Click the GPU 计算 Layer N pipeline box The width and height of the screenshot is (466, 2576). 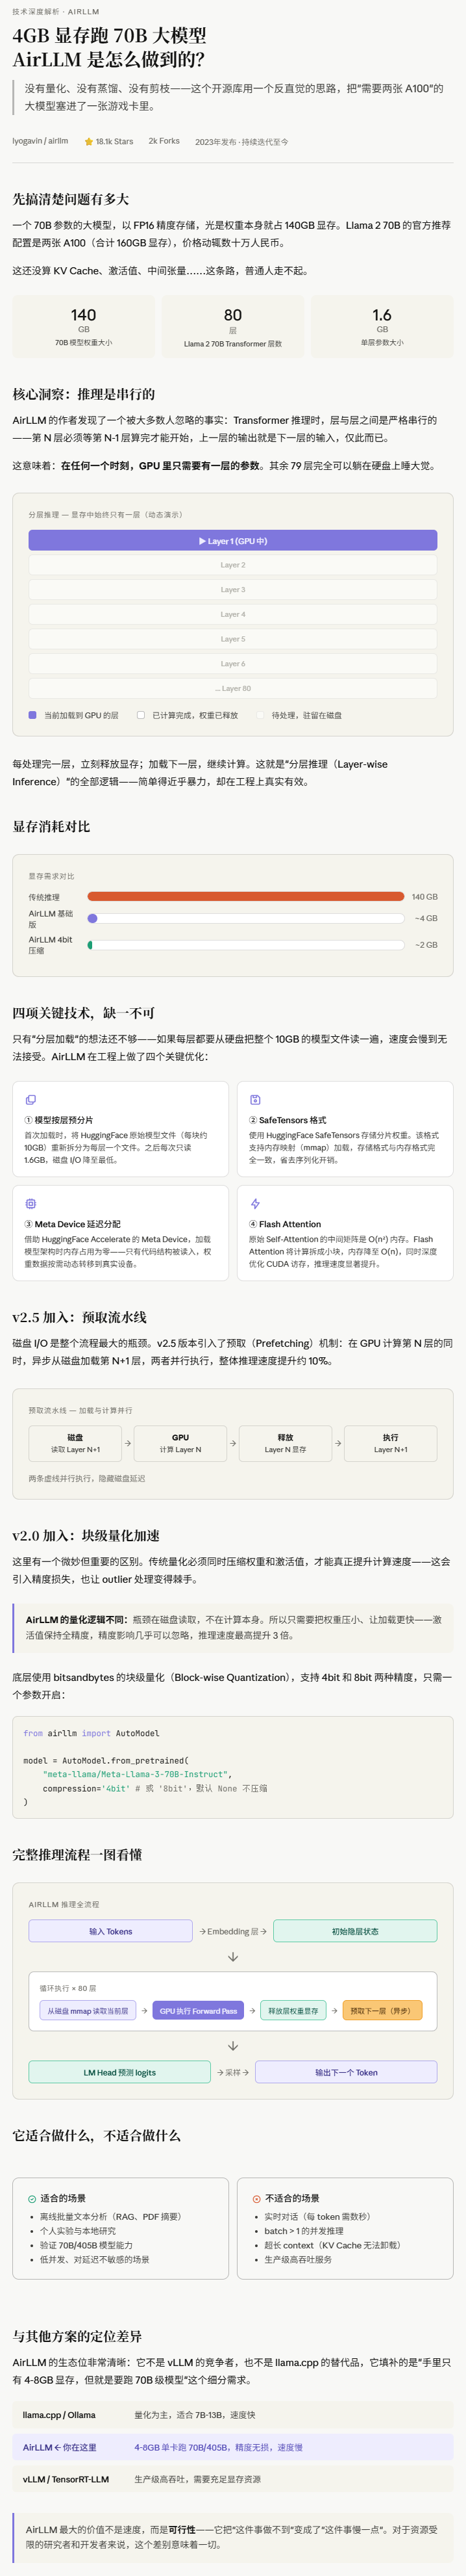click(x=180, y=1443)
